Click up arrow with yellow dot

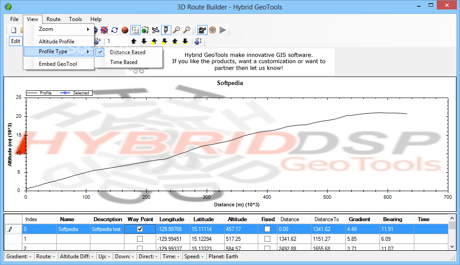154,41
